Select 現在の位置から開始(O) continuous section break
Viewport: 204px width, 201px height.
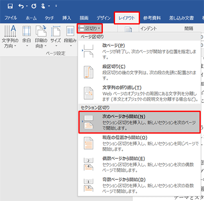[140, 143]
